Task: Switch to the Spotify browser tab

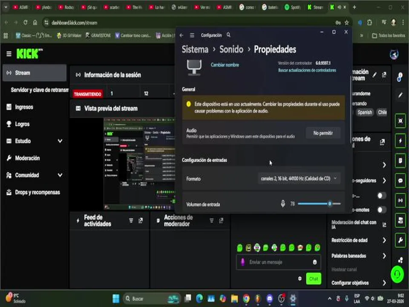Action: [293, 7]
